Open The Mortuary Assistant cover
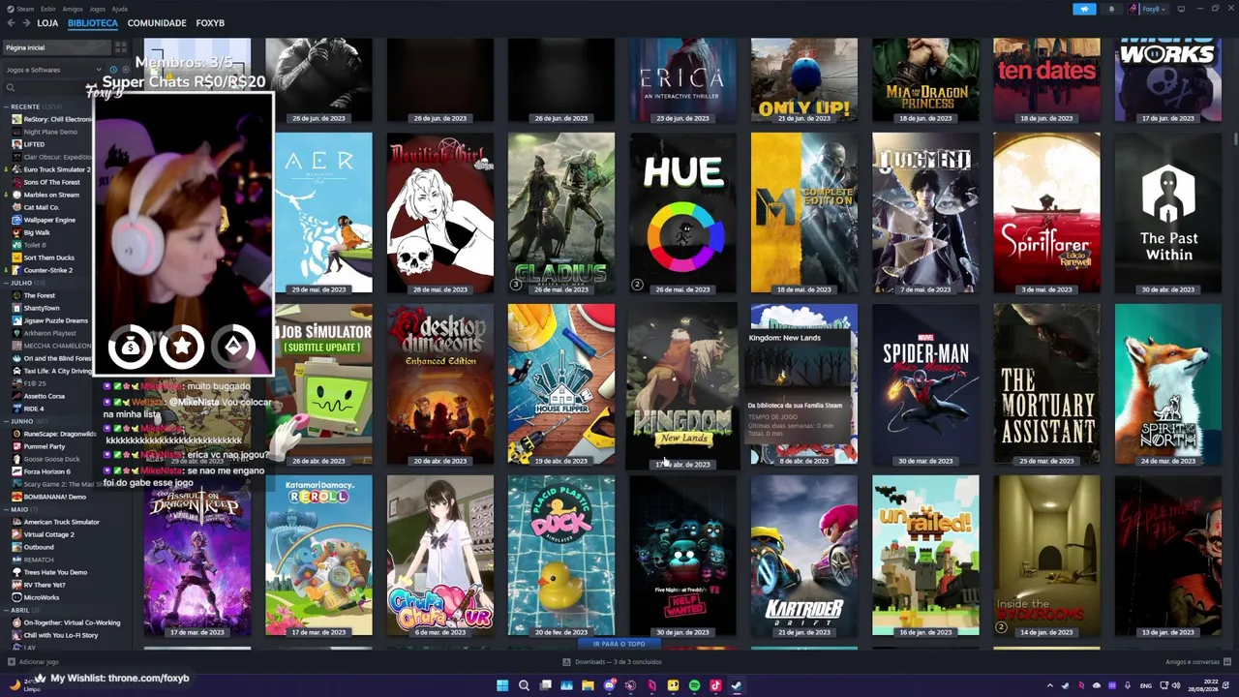The height and width of the screenshot is (697, 1239). coord(1046,384)
